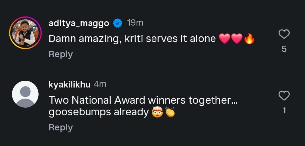Like kyakilikhu's comment with the heart
305x146 pixels.
pos(284,96)
